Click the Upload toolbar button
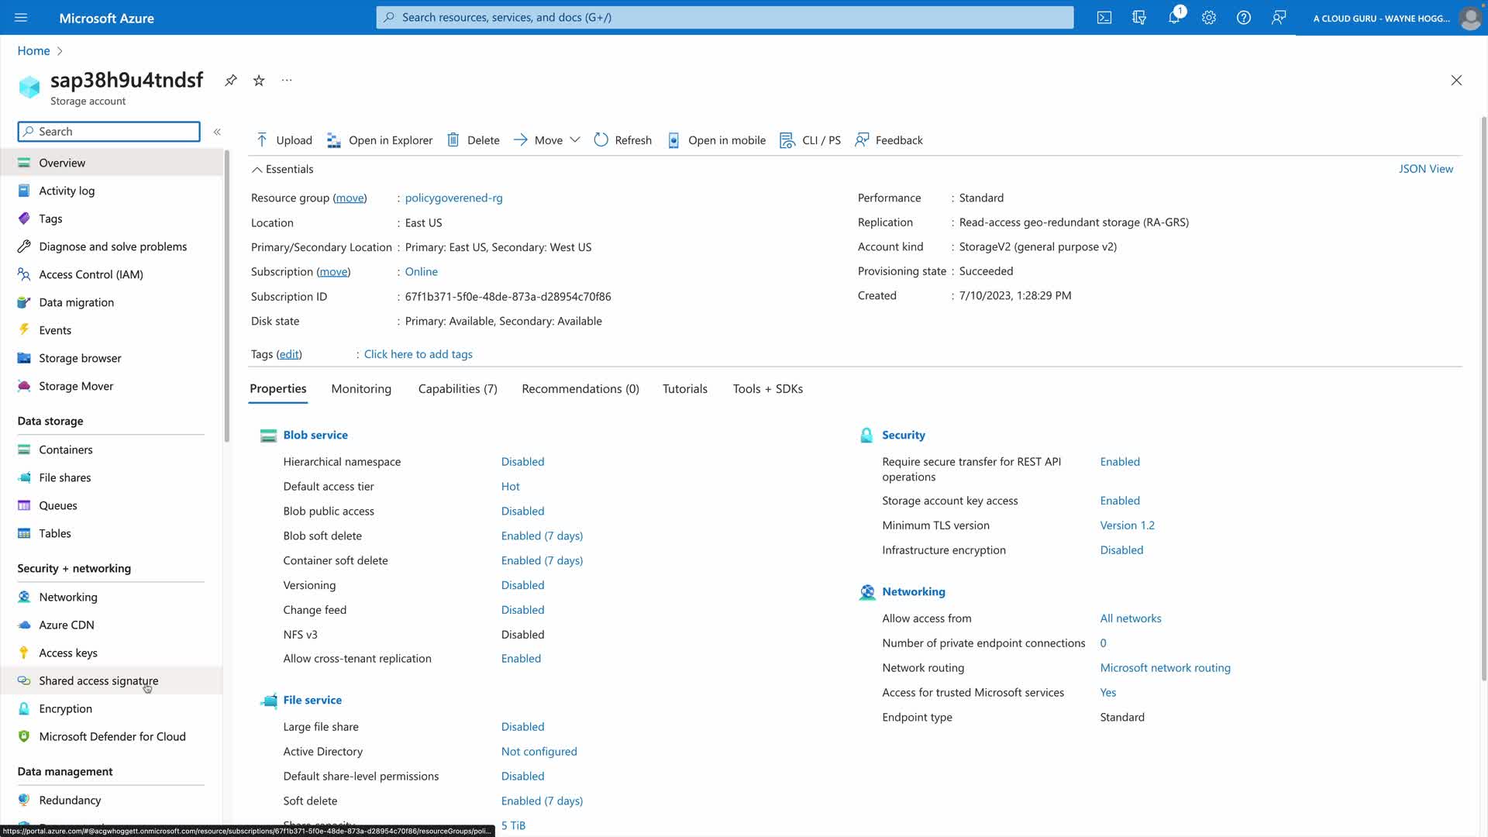This screenshot has width=1488, height=837. (284, 140)
